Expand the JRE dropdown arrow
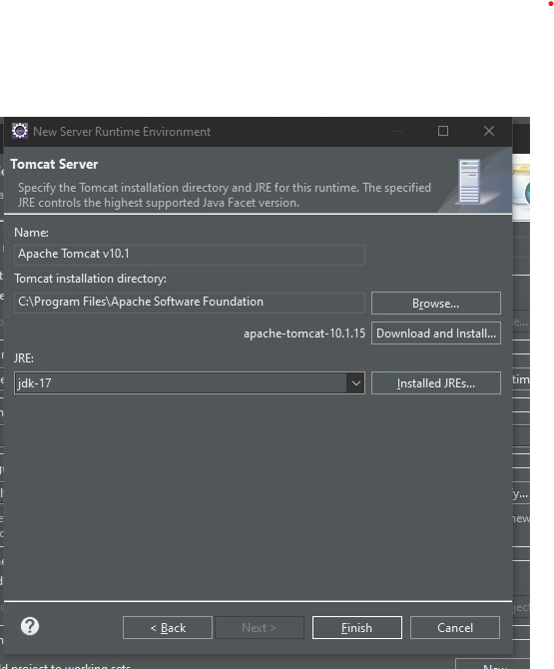Screen dimensions: 554x669 click(356, 383)
